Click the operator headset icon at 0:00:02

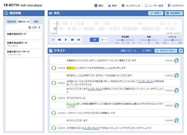tap(177, 60)
